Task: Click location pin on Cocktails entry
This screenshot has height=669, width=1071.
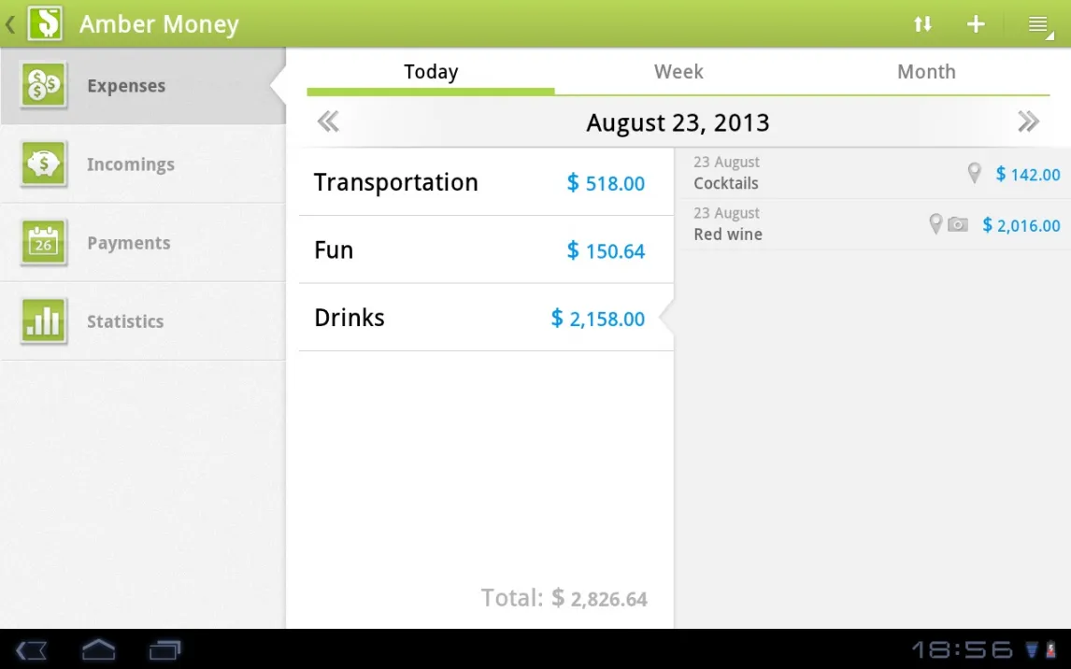Action: [x=974, y=173]
